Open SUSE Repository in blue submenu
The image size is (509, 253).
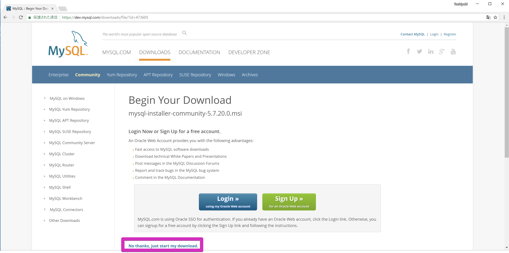tap(195, 75)
